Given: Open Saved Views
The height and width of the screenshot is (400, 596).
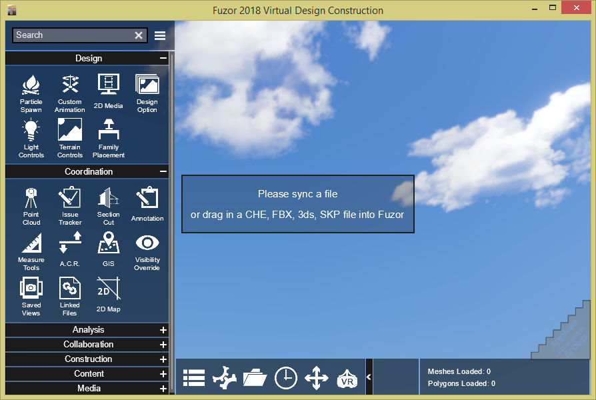Looking at the screenshot, I should tap(31, 297).
